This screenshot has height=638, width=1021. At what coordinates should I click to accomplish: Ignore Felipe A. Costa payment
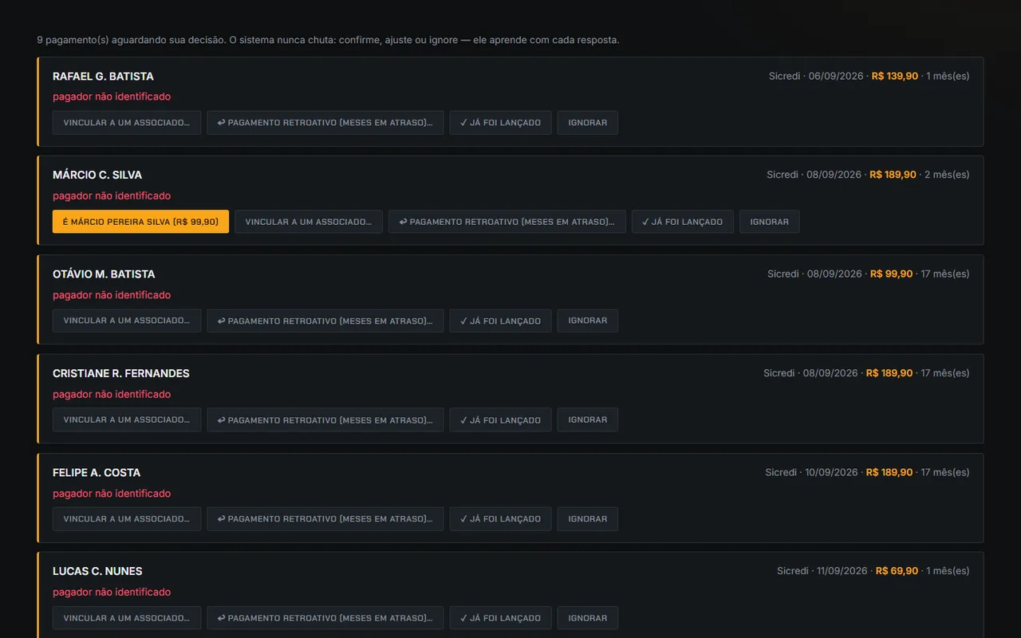pos(588,518)
